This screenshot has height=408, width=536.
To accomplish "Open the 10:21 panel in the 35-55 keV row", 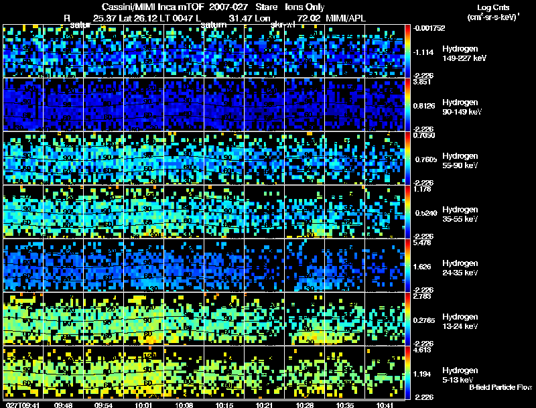I will coord(265,212).
